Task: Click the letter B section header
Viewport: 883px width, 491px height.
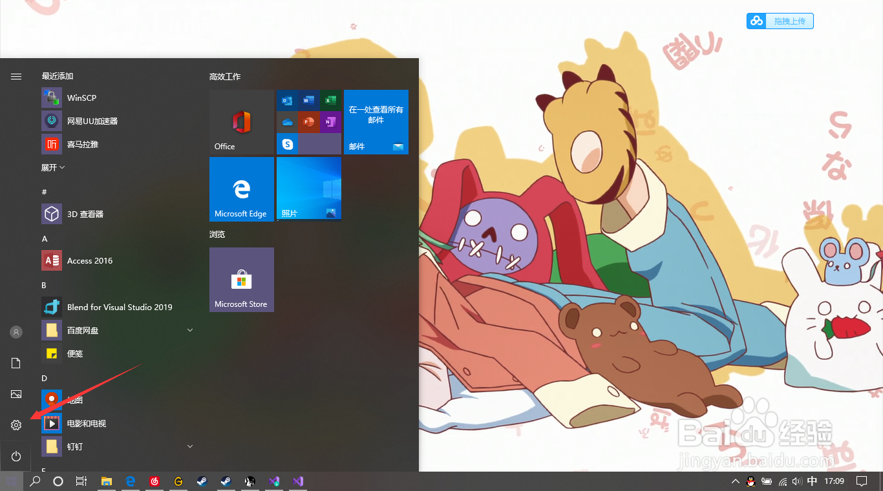Action: pyautogui.click(x=44, y=285)
